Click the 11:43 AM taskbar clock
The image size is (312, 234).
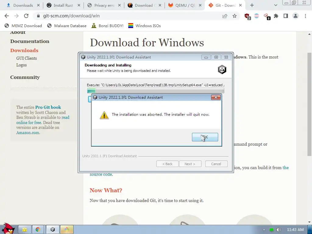(x=295, y=230)
